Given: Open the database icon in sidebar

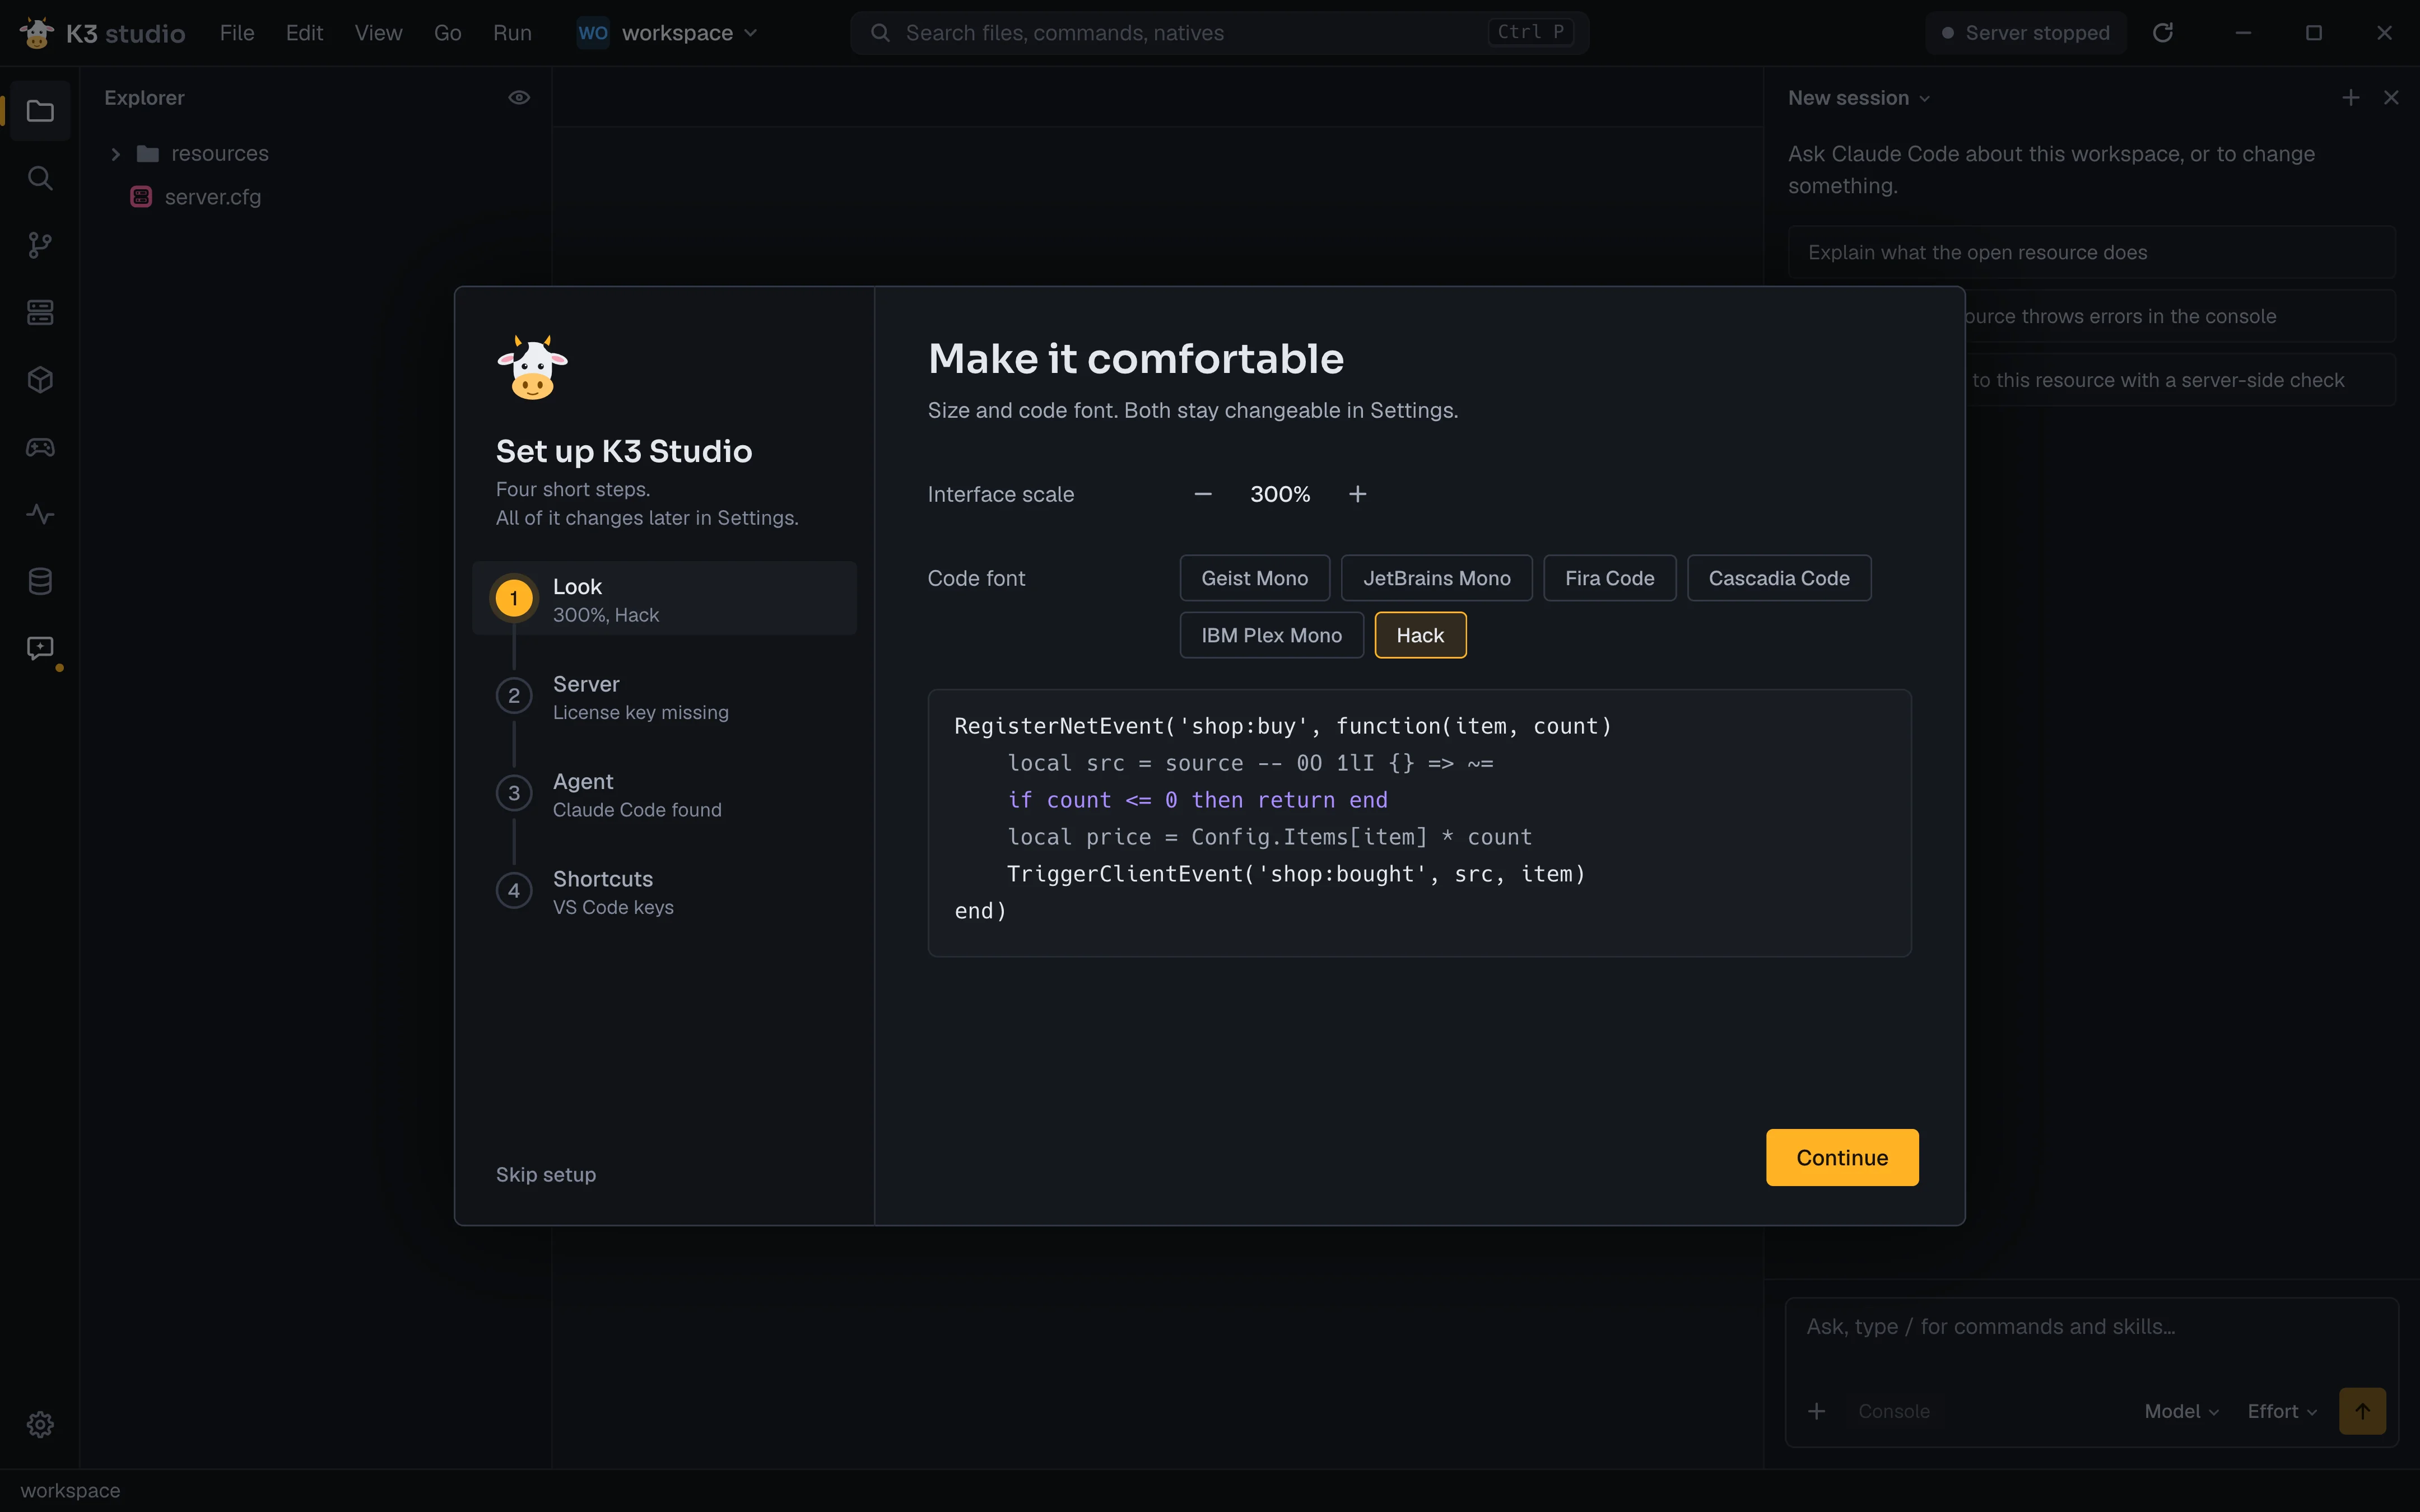Looking at the screenshot, I should (x=40, y=581).
